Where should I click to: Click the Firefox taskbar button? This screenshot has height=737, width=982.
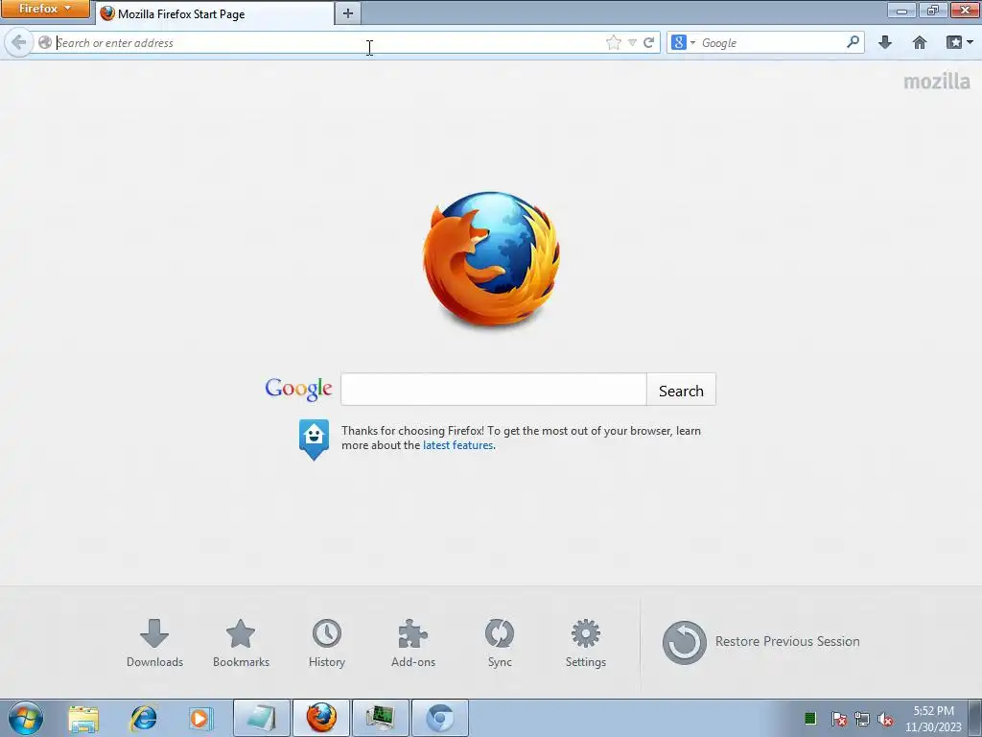(321, 718)
